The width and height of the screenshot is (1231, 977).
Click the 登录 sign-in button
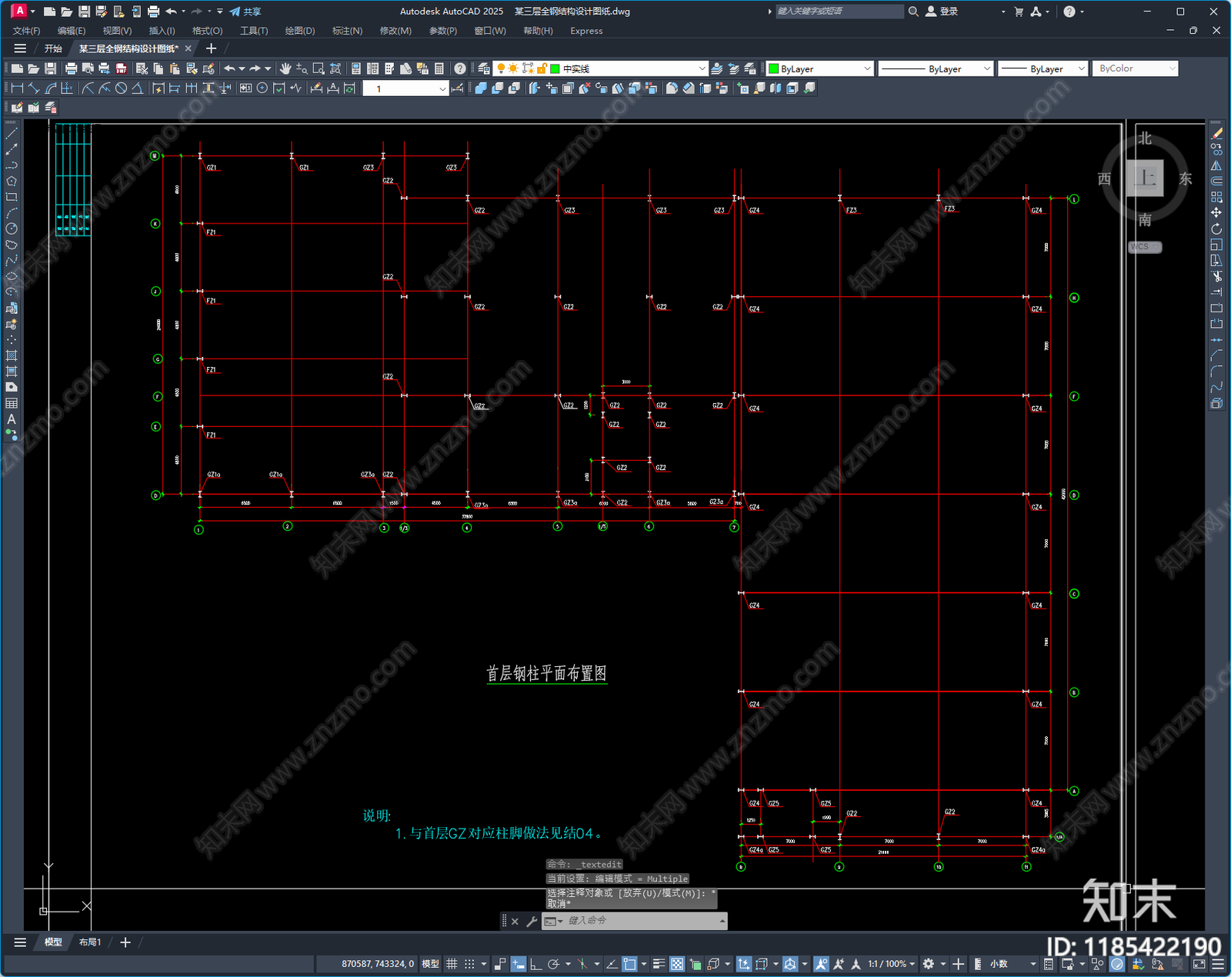[942, 12]
